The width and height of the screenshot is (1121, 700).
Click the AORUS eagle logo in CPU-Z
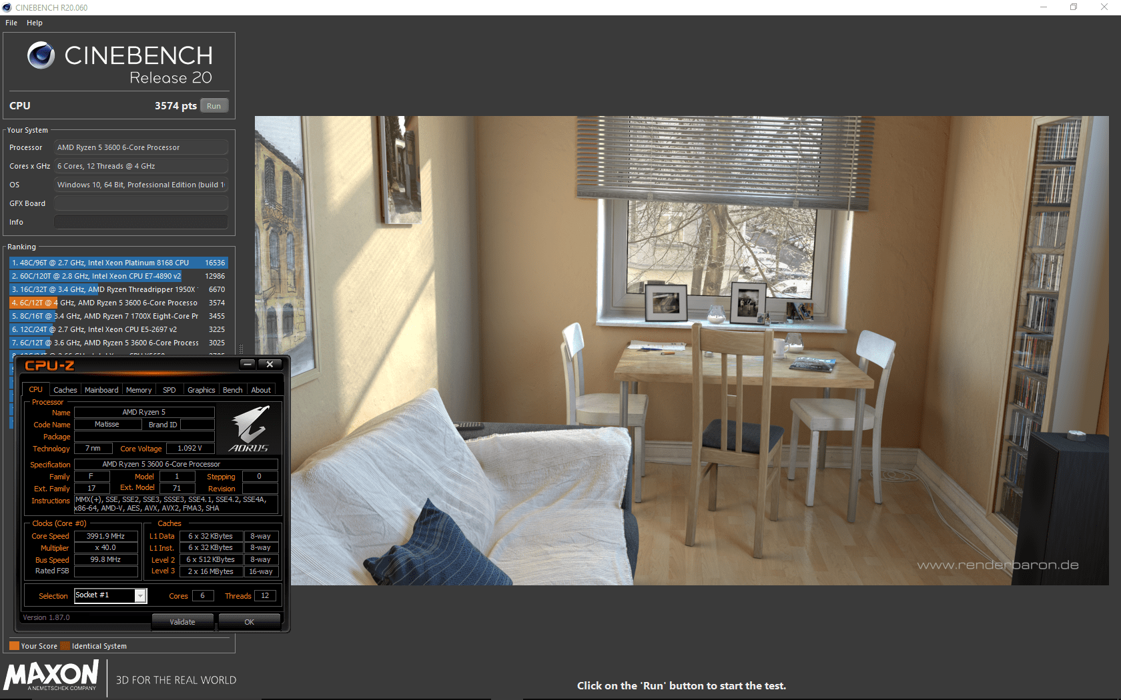[250, 429]
